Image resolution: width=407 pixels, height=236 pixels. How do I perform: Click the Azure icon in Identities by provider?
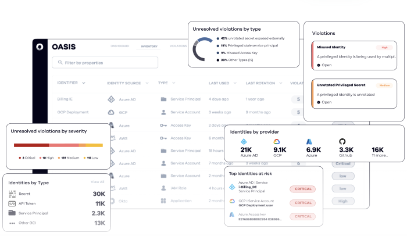pos(310,141)
